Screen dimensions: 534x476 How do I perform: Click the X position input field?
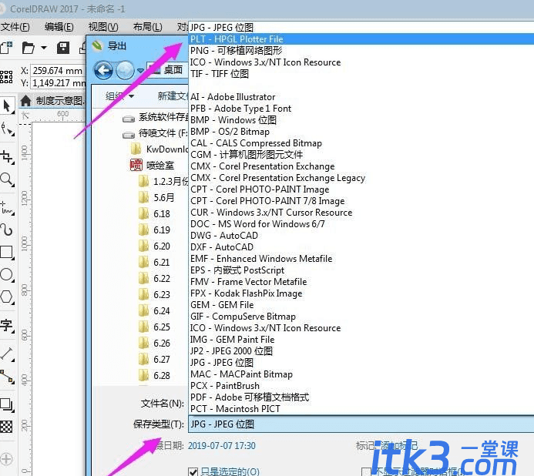coord(58,71)
